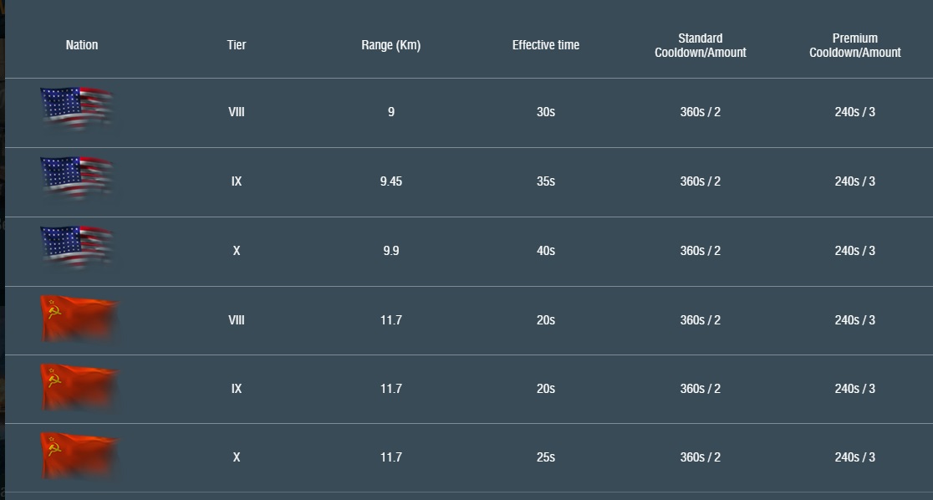Select the Soviet flag in the Tier X row
This screenshot has height=500, width=933.
point(79,457)
